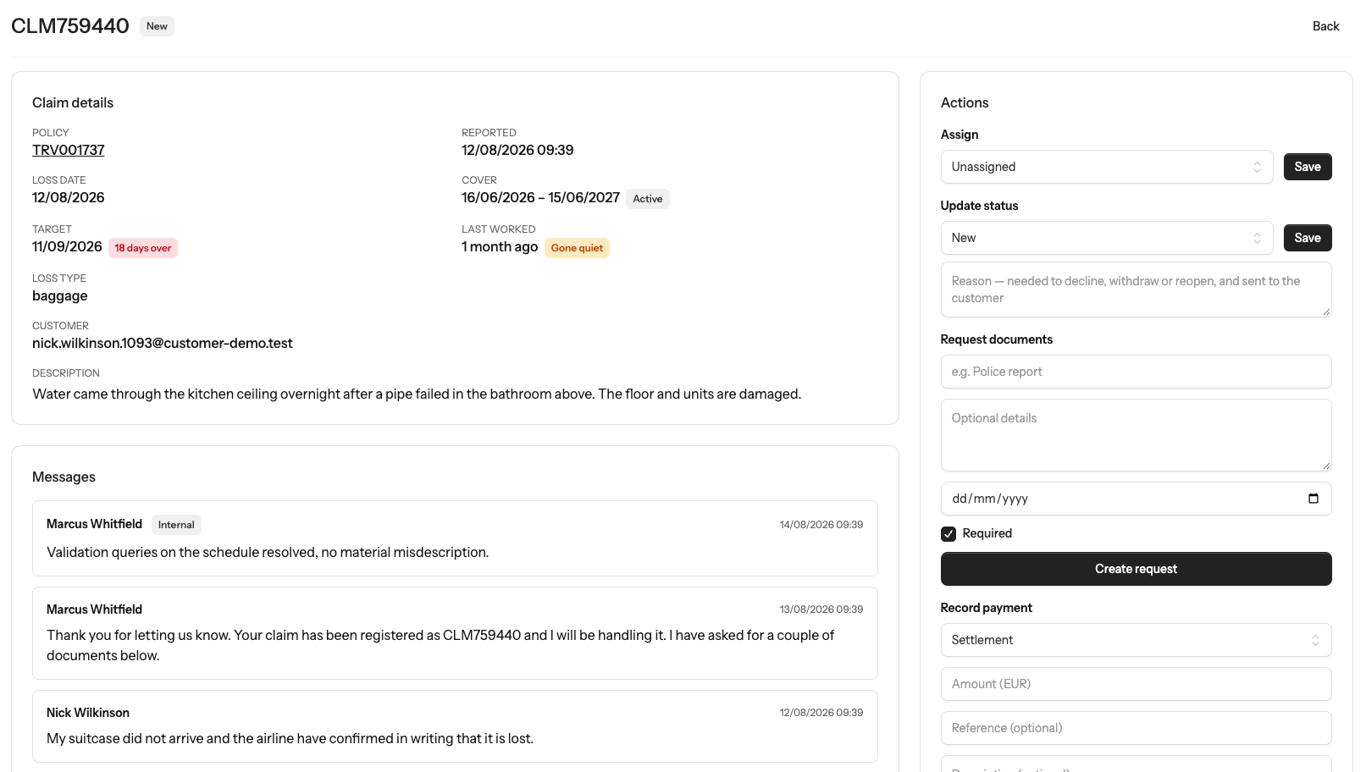
Task: Uncheck the Required checkbox
Action: (x=948, y=534)
